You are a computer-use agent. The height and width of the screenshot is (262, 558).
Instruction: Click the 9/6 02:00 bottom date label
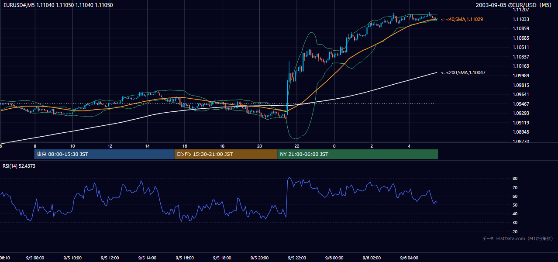coord(372,258)
